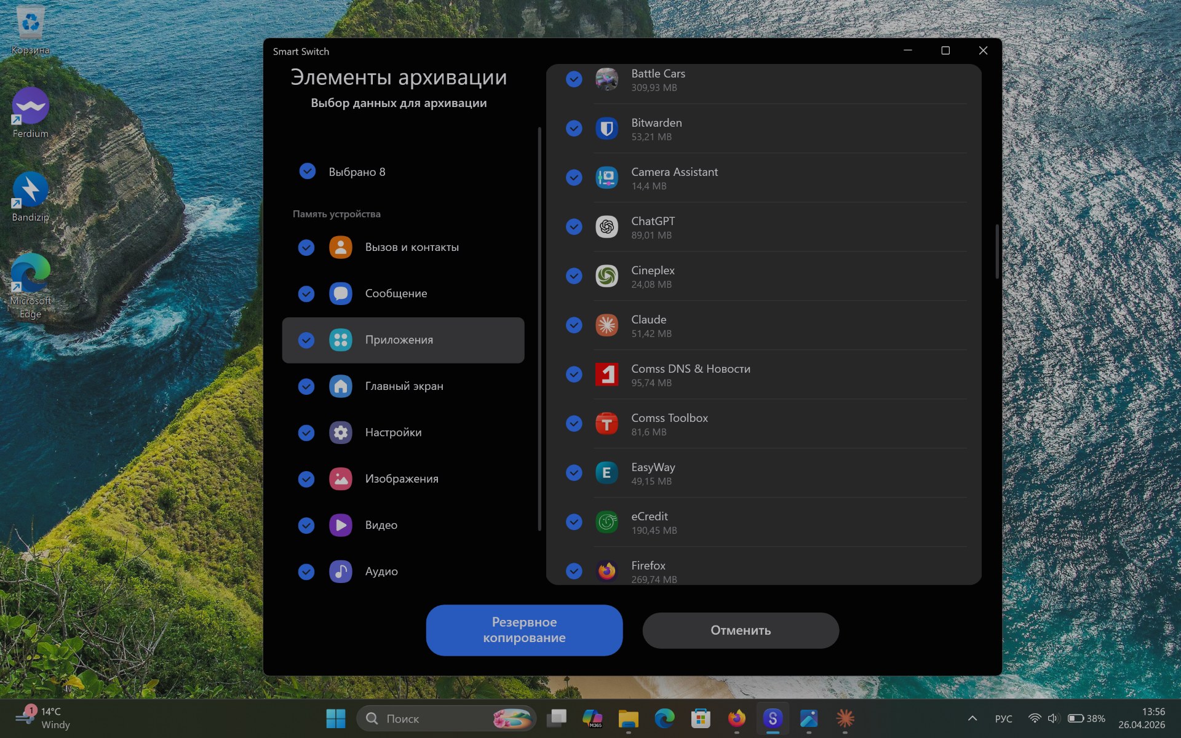Show hidden system tray icons chevron
1181x738 pixels.
[972, 718]
